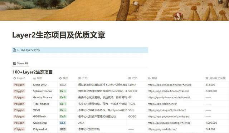Image resolution: width=229 pixels, height=133 pixels.
Task: Switch to the Show All view tab
Action: [x=20, y=63]
